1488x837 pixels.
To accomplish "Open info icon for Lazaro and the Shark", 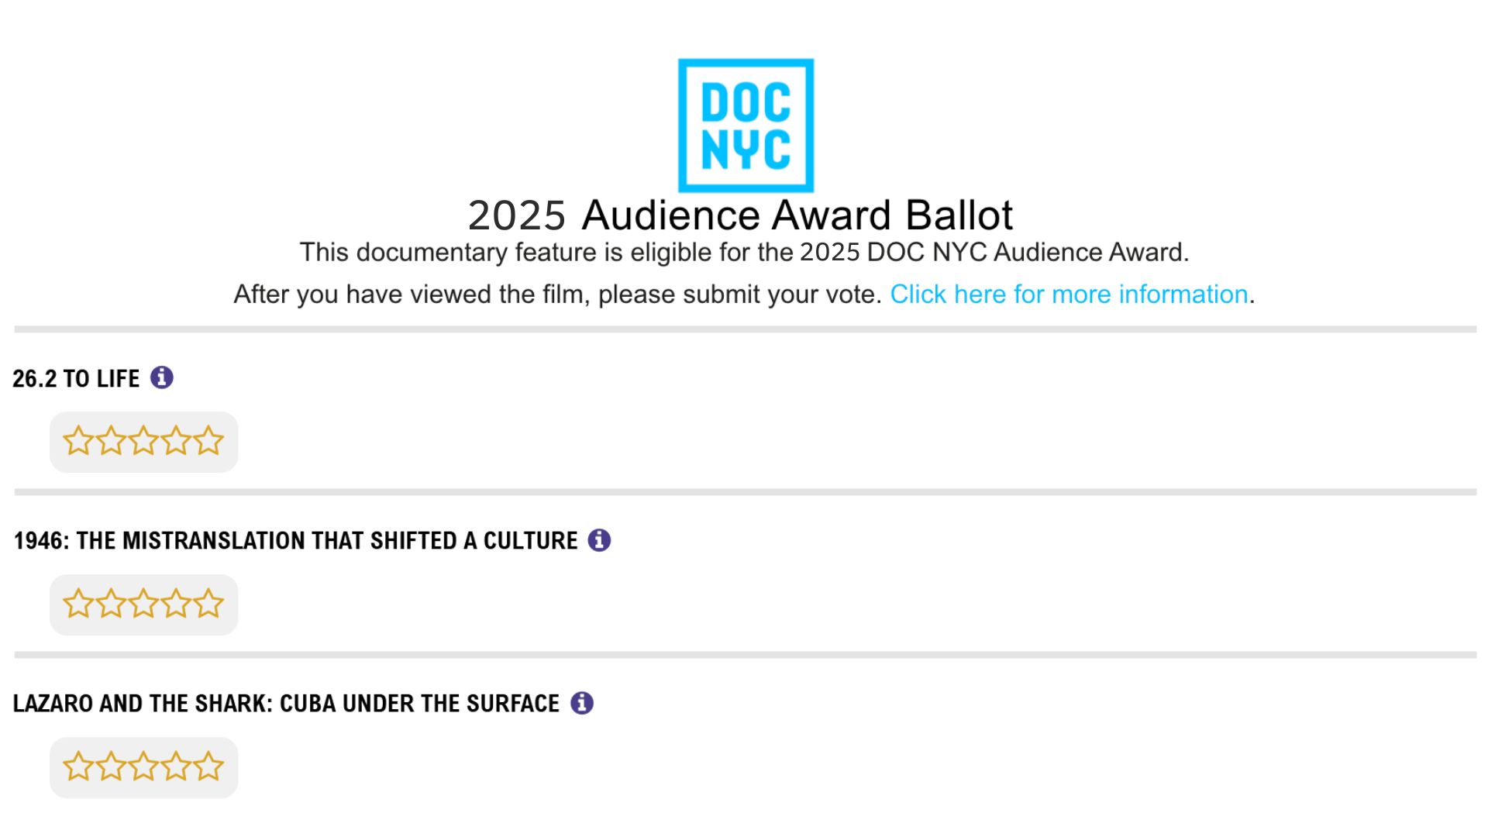I will [x=582, y=703].
